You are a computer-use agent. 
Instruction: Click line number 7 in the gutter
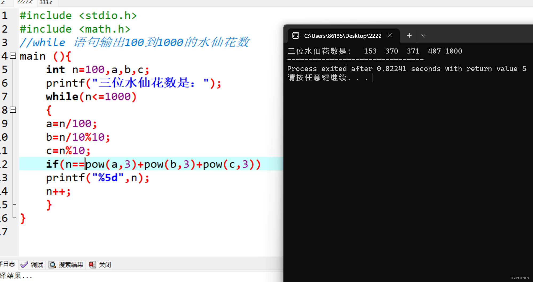point(5,97)
